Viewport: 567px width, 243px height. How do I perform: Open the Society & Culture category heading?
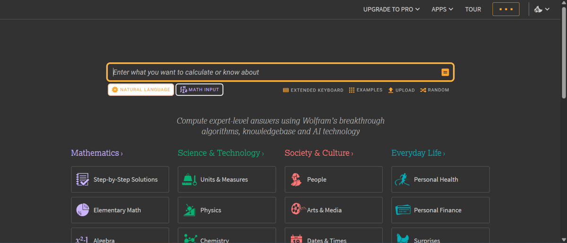tap(319, 153)
